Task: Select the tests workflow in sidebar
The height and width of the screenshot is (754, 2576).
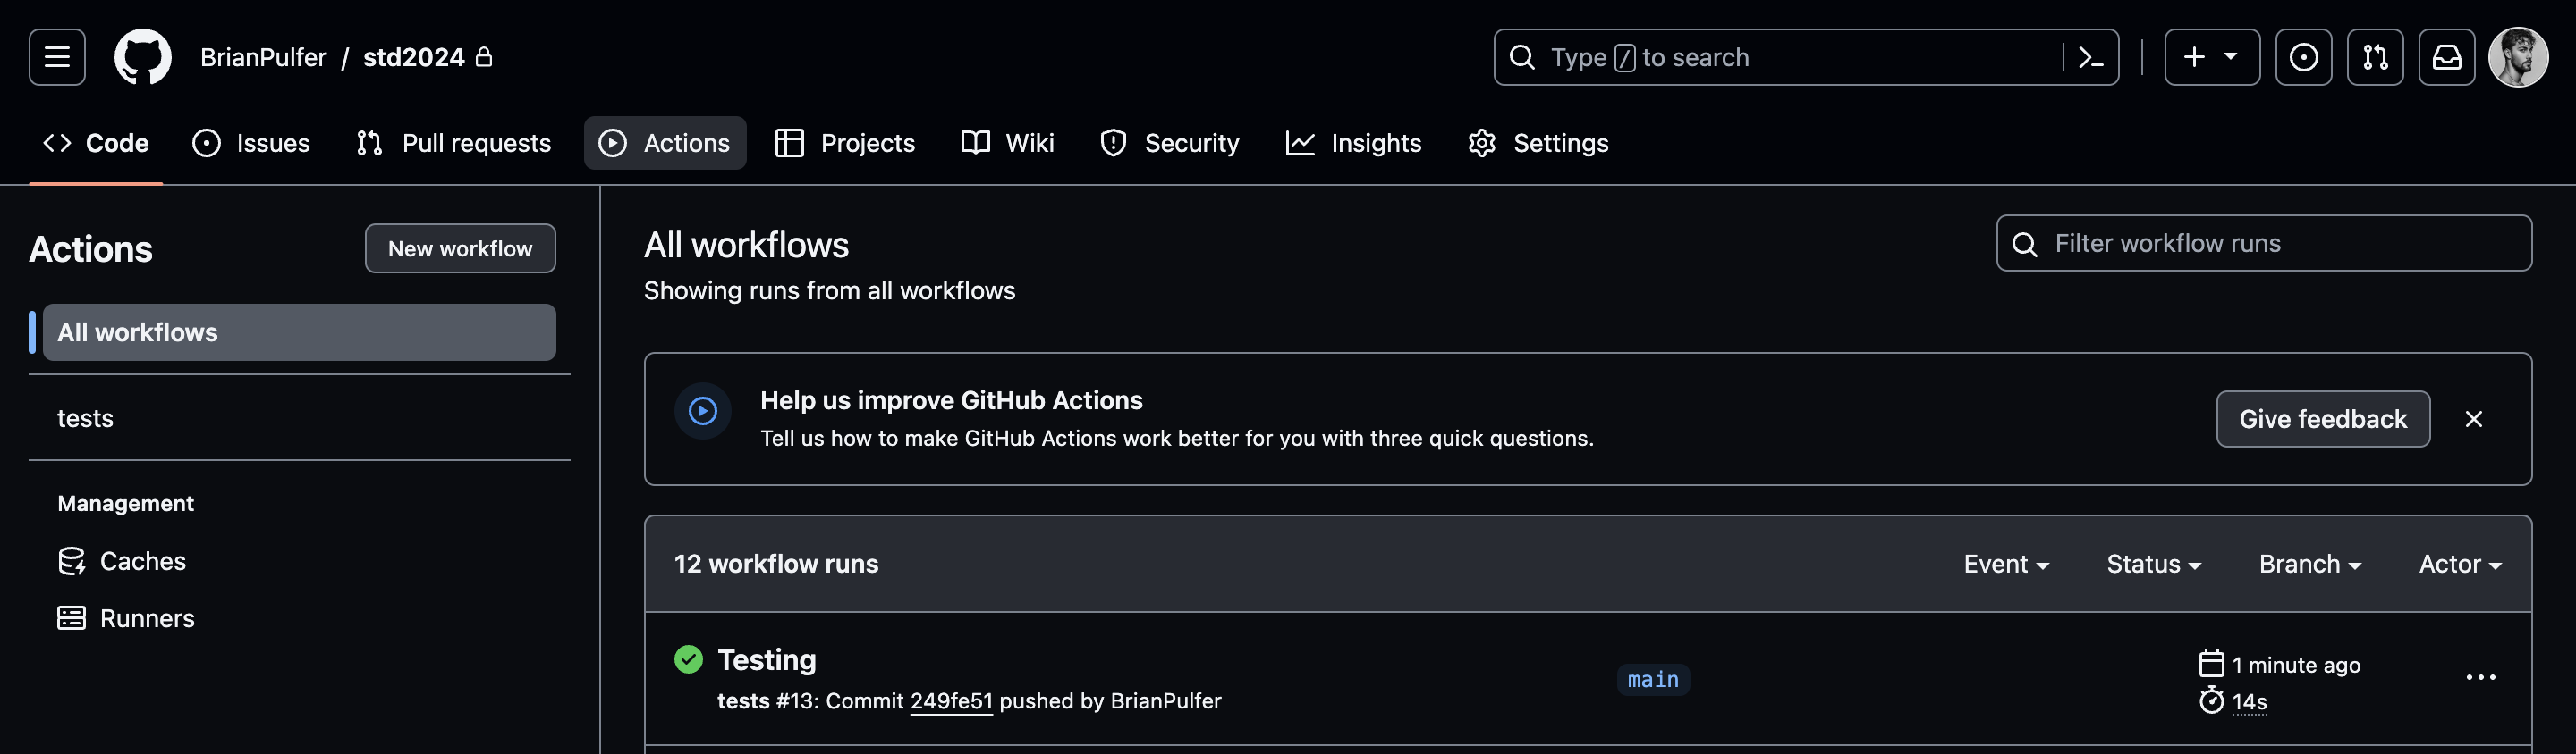Action: [299, 417]
